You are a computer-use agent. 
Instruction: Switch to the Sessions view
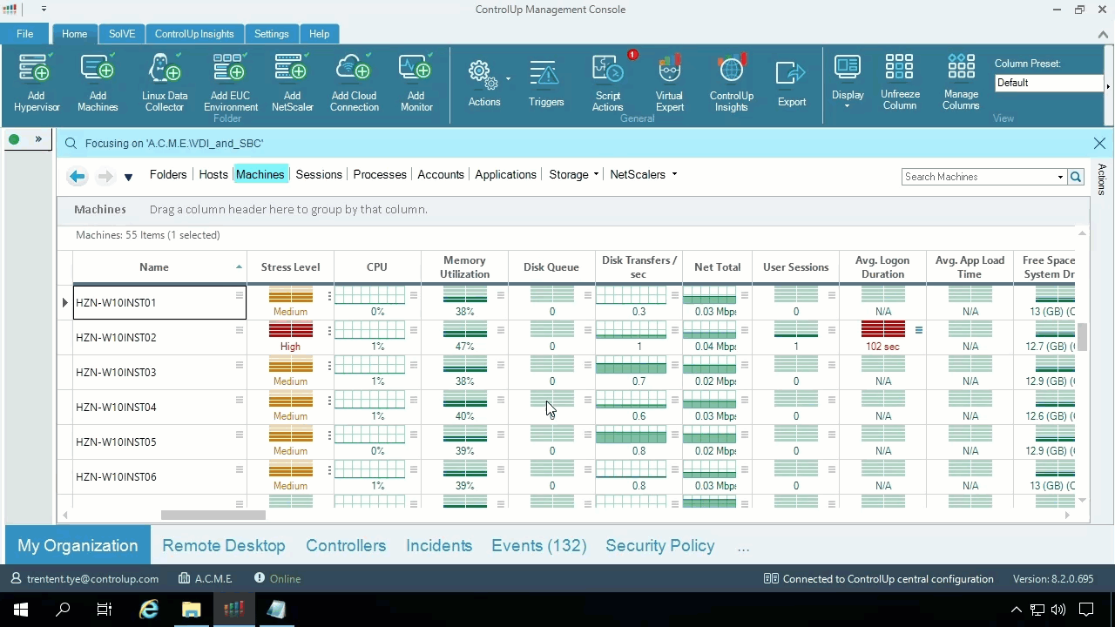pyautogui.click(x=319, y=175)
